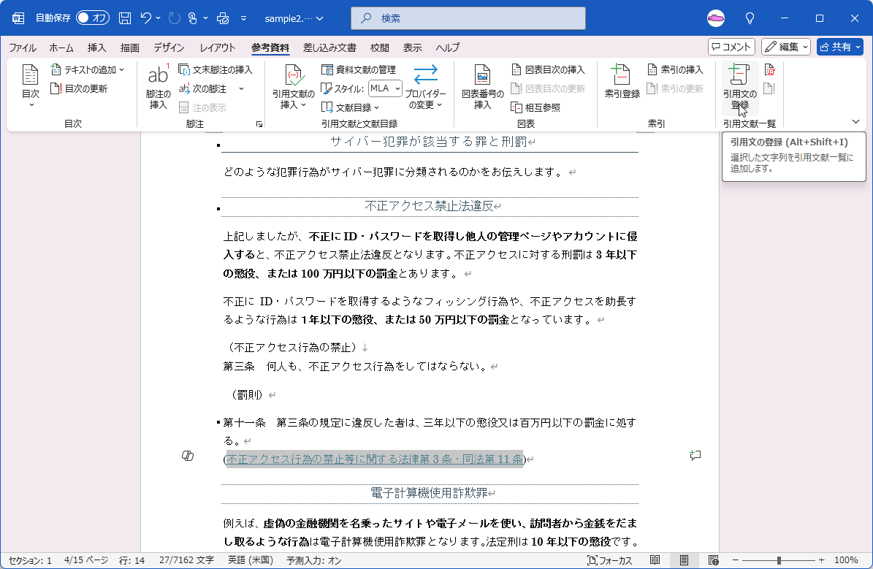
Task: Click inside the 検索 search box
Action: tap(468, 18)
